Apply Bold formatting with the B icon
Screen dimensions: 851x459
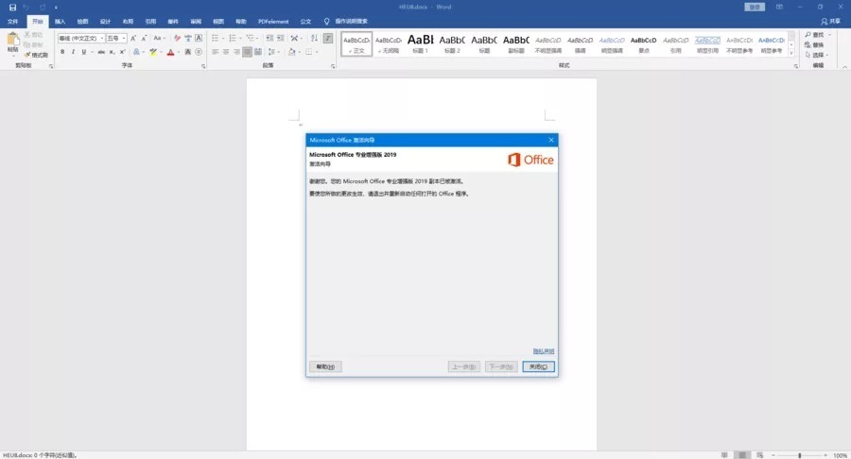[62, 52]
